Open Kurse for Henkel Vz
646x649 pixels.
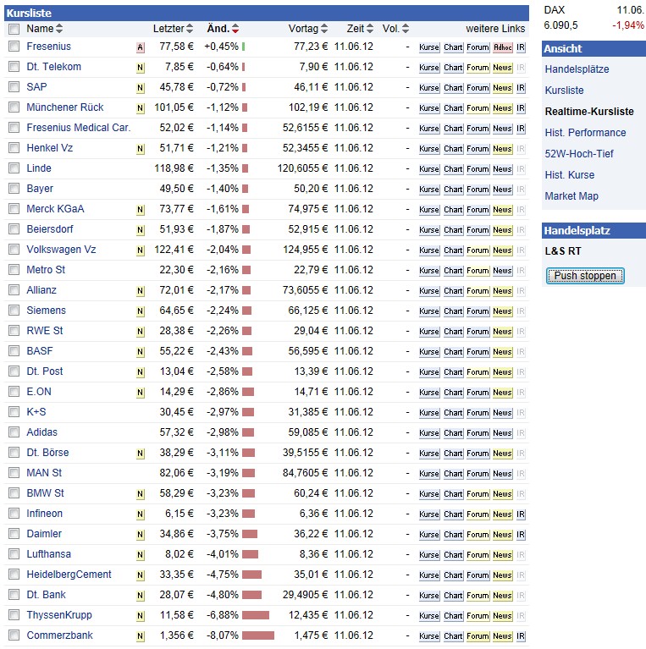429,149
